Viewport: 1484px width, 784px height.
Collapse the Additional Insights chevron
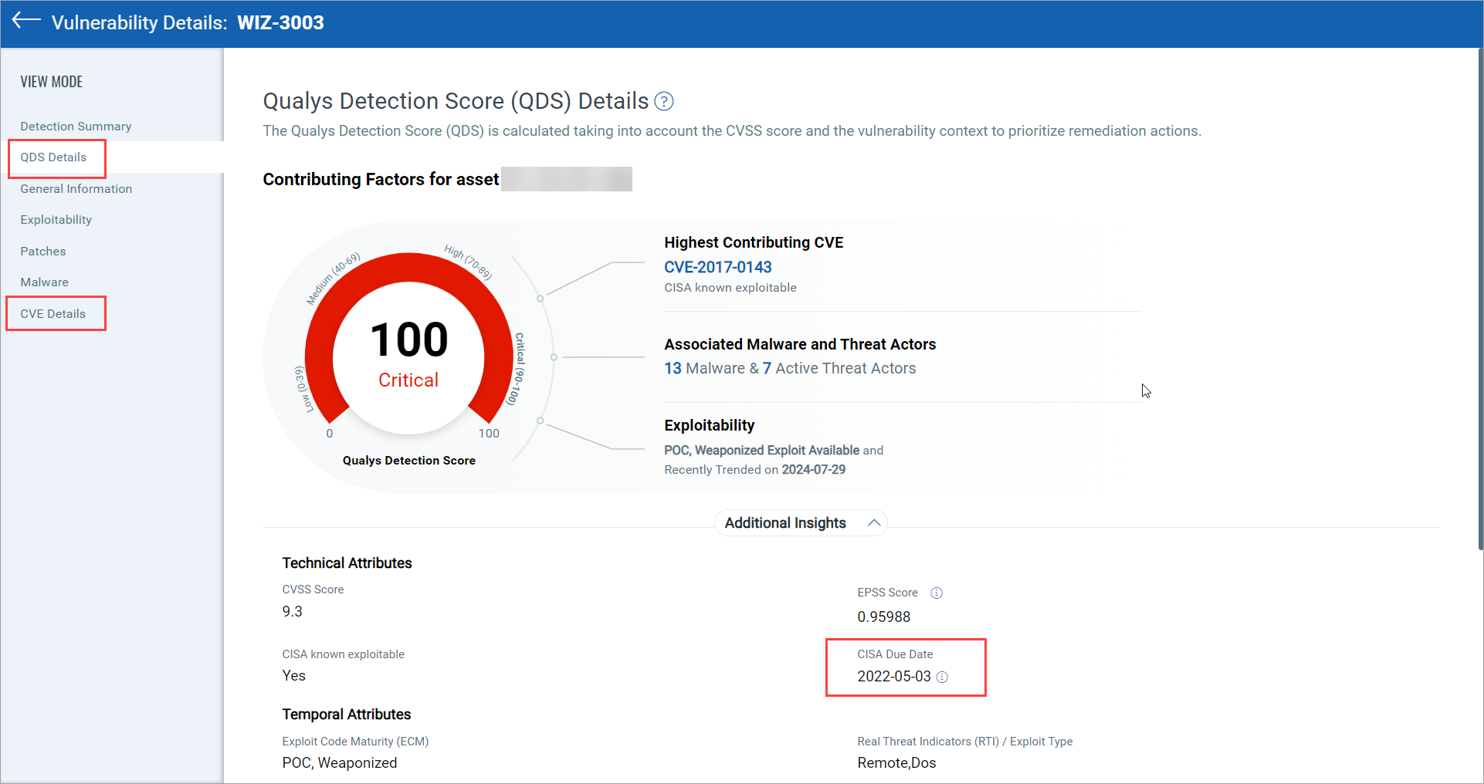tap(874, 523)
